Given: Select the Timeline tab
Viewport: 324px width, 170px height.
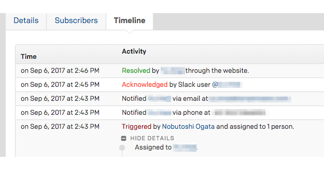Looking at the screenshot, I should [130, 21].
